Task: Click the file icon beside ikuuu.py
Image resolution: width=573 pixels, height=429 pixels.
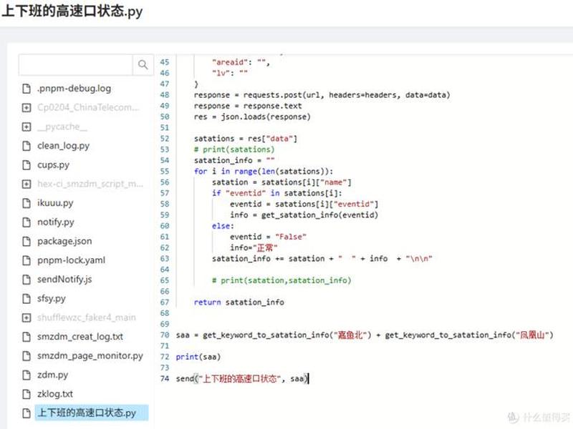Action: coord(27,203)
